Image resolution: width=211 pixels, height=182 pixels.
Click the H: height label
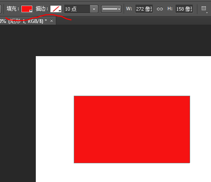(170, 9)
